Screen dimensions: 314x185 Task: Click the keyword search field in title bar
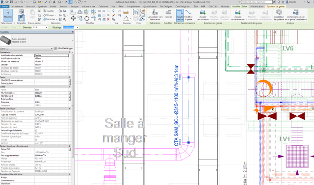tap(257, 2)
